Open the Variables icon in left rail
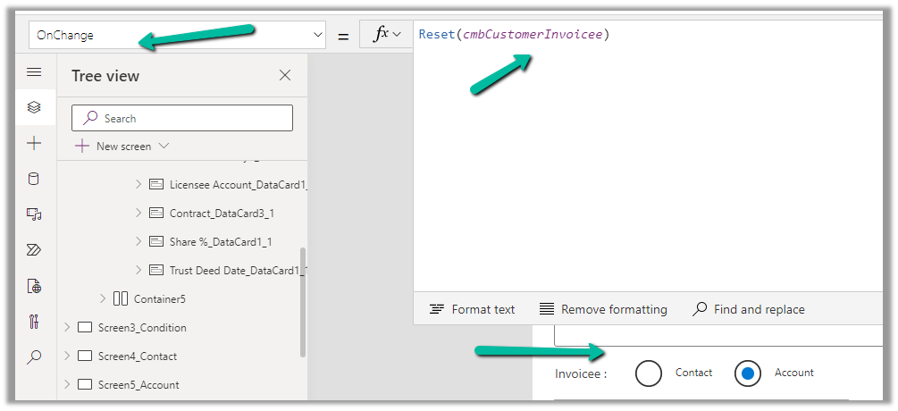 click(x=34, y=285)
